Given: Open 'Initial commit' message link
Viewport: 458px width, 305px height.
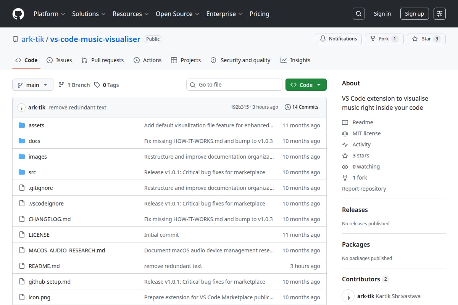Looking at the screenshot, I should click(161, 235).
